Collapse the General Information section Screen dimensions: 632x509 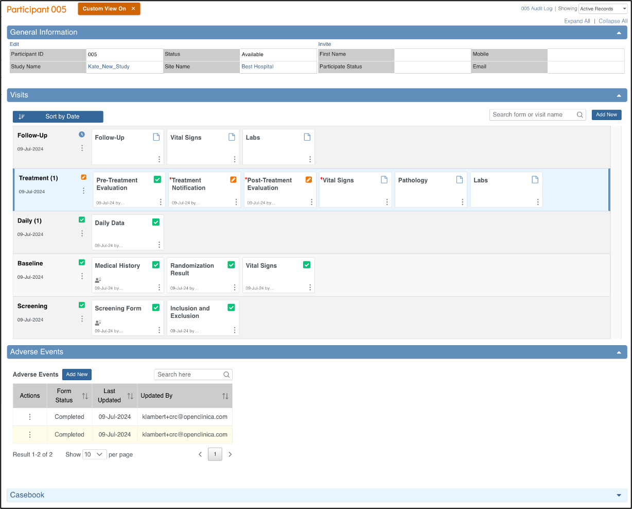tap(619, 33)
